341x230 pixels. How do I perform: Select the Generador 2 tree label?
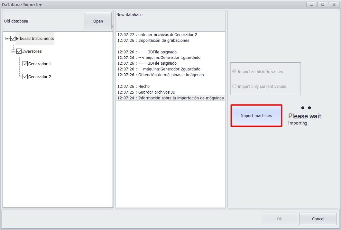click(x=40, y=77)
